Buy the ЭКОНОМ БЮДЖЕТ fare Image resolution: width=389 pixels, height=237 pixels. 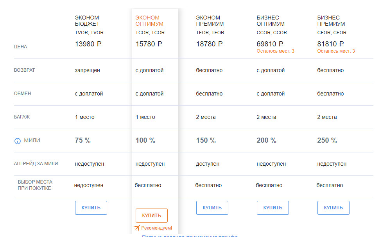tap(91, 208)
